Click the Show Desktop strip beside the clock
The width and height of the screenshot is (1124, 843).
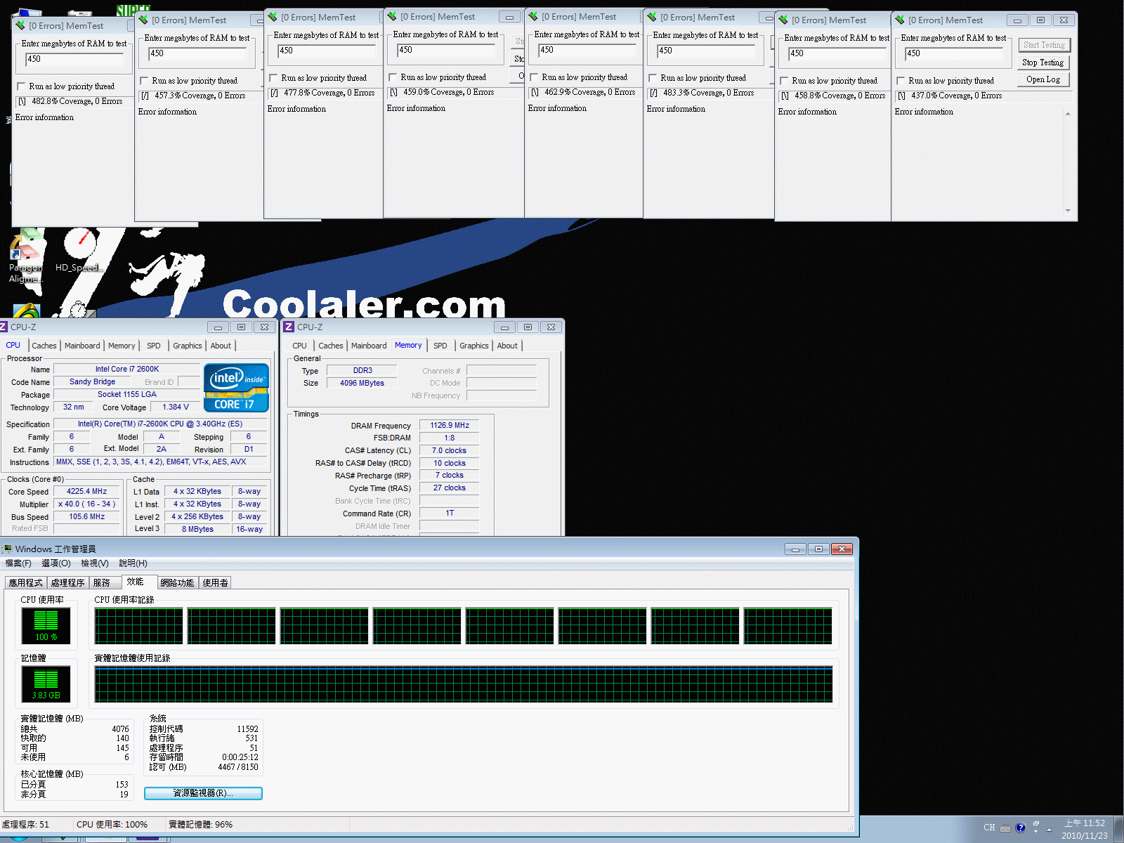[x=1118, y=829]
